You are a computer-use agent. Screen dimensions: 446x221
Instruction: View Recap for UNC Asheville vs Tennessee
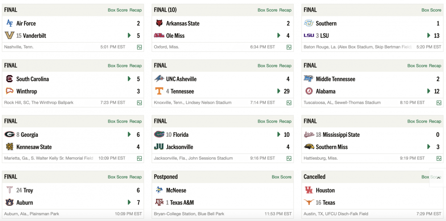click(x=285, y=66)
